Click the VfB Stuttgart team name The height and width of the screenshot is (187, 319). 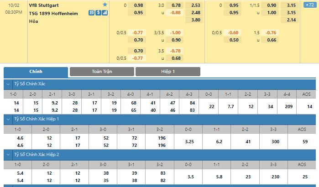tap(43, 5)
